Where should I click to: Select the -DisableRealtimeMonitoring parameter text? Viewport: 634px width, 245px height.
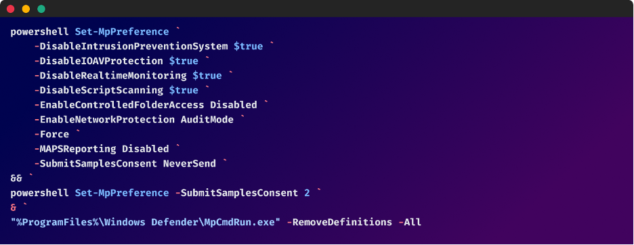[110, 76]
